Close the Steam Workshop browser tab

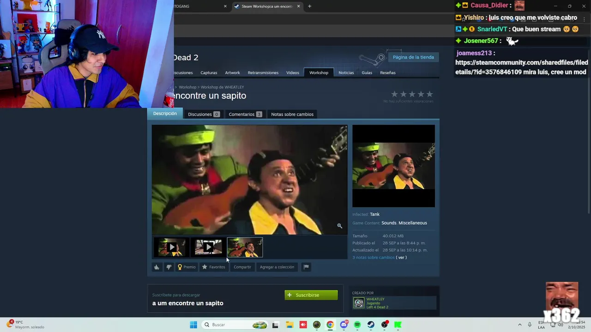tap(298, 6)
